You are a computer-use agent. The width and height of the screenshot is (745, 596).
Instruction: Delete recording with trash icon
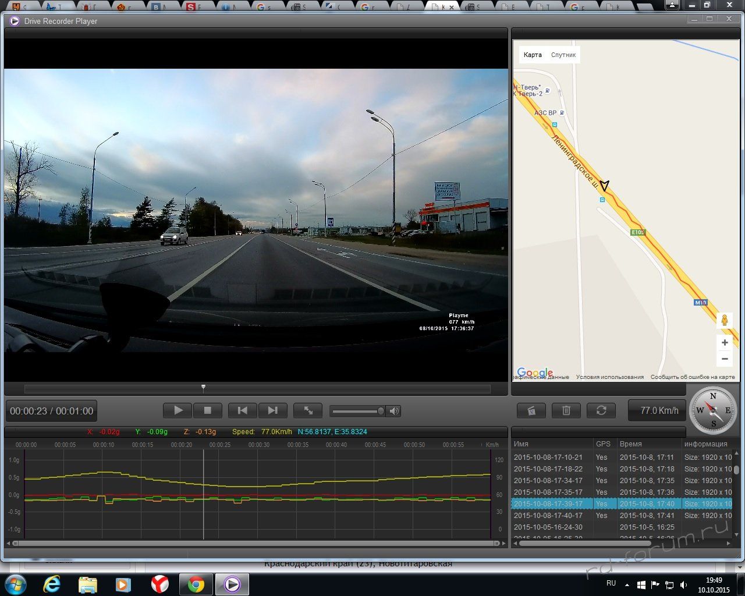(x=566, y=410)
